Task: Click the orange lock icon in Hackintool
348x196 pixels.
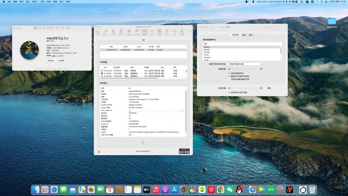Action: click(99, 151)
